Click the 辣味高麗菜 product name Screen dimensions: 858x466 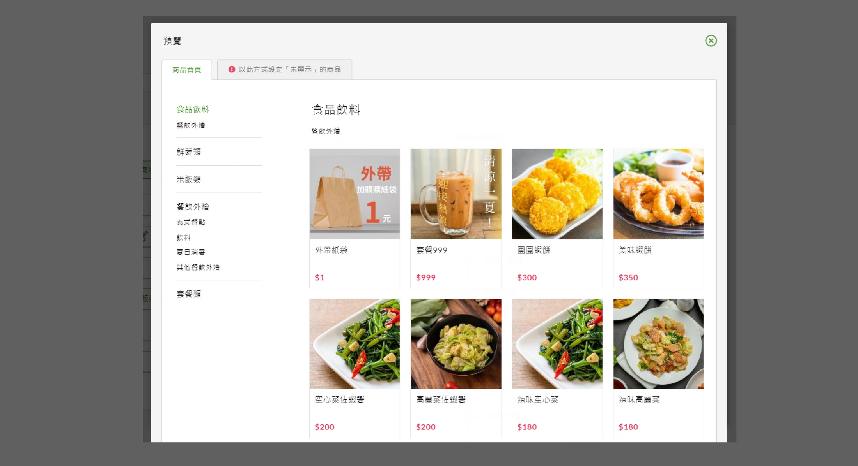640,399
